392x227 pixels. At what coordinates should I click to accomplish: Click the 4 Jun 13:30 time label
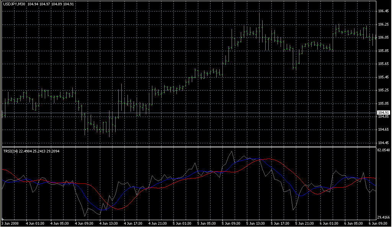tap(109, 223)
